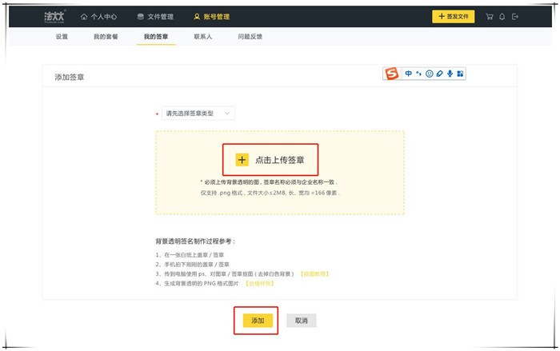Open the 个人中心 menu

[99, 17]
